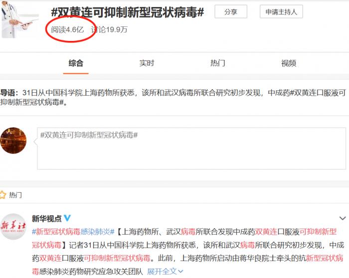Switch to the 综合 tab
Screen dimensions: 349x278
pyautogui.click(x=76, y=63)
